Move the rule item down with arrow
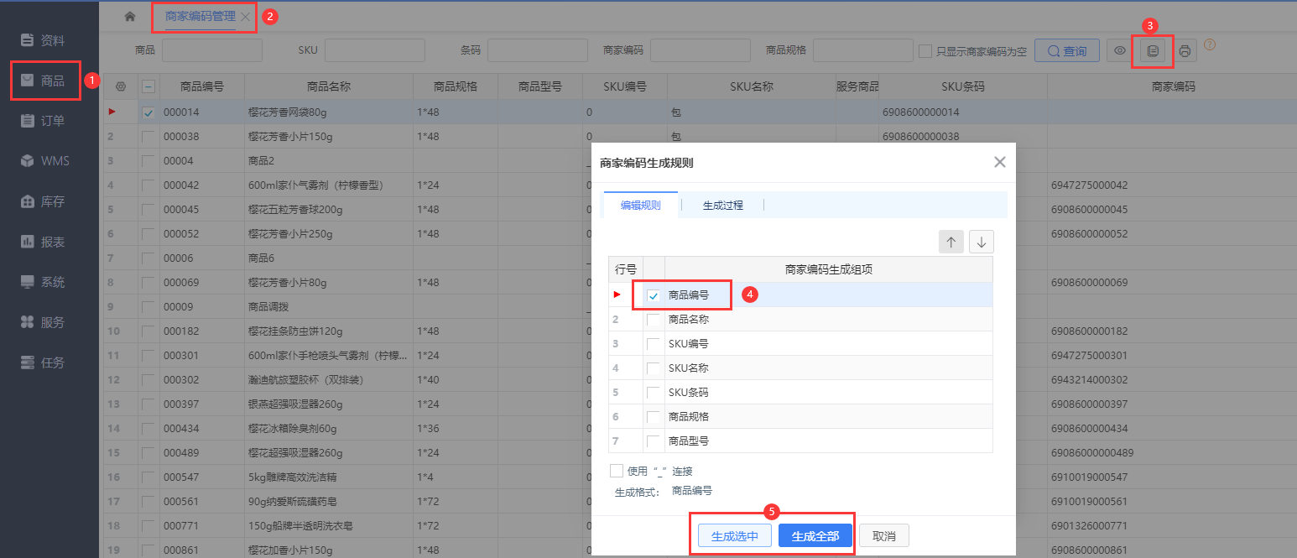The height and width of the screenshot is (558, 1297). coord(981,242)
